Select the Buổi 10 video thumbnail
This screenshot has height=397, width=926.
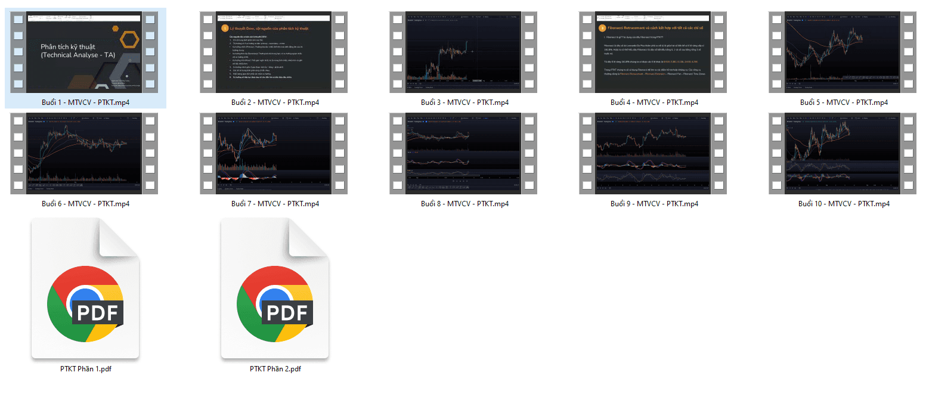843,153
